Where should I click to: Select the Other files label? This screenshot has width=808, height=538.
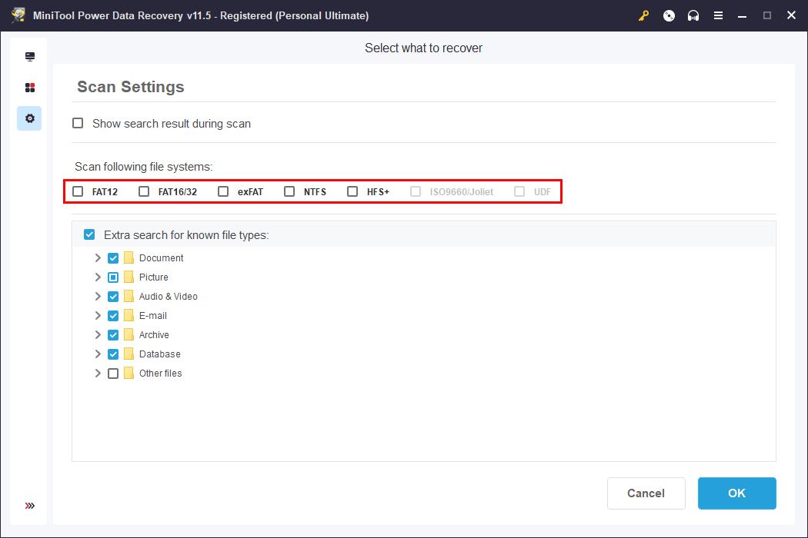click(160, 374)
